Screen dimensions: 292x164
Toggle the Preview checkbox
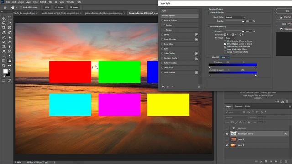tap(282, 29)
